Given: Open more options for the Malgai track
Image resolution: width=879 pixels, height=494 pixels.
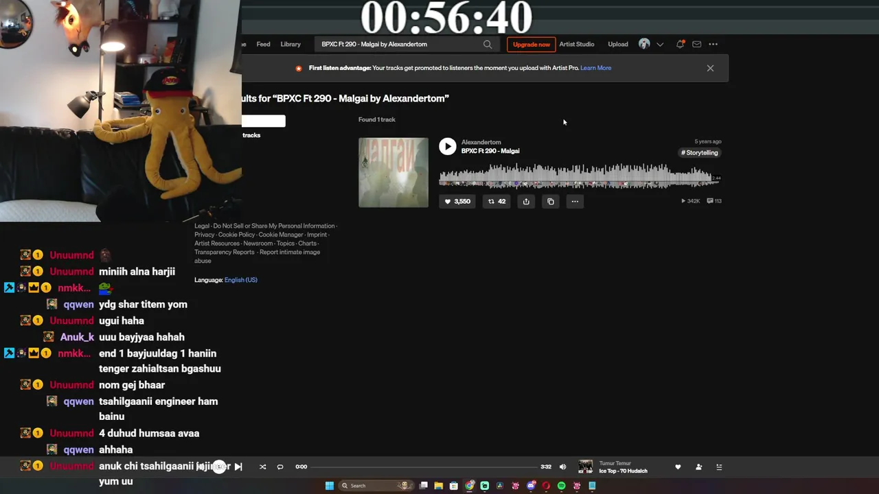Looking at the screenshot, I should [575, 201].
